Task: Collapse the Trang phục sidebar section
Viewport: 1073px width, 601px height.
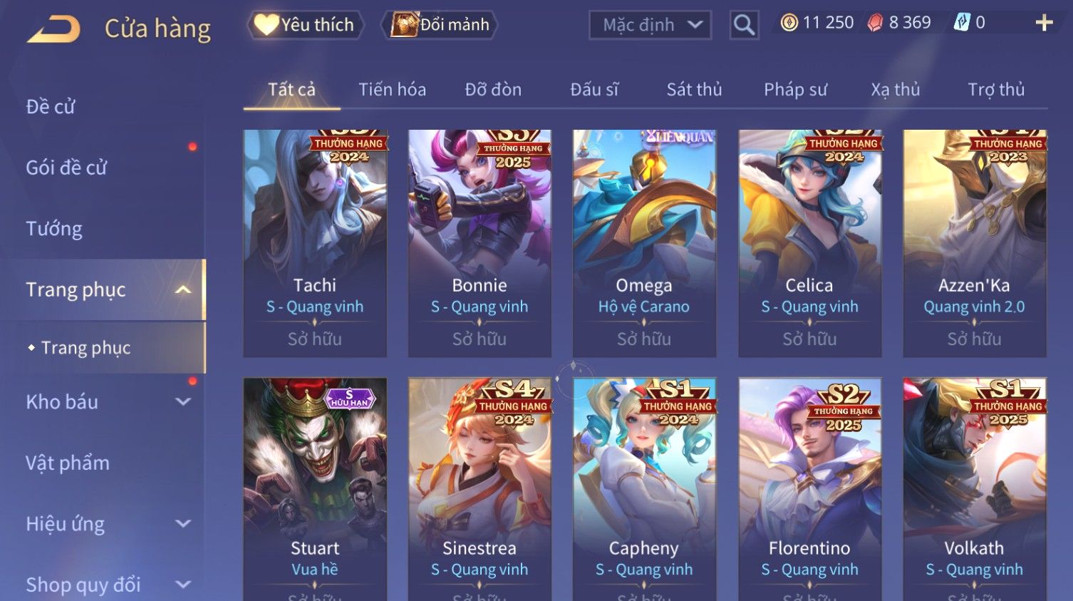Action: coord(183,289)
